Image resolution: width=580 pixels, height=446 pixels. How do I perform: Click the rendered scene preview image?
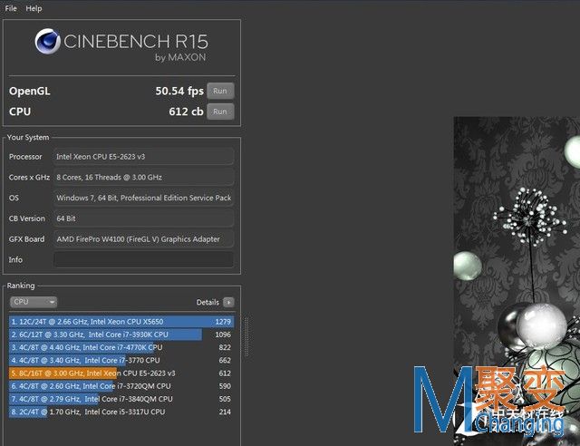[x=517, y=281]
